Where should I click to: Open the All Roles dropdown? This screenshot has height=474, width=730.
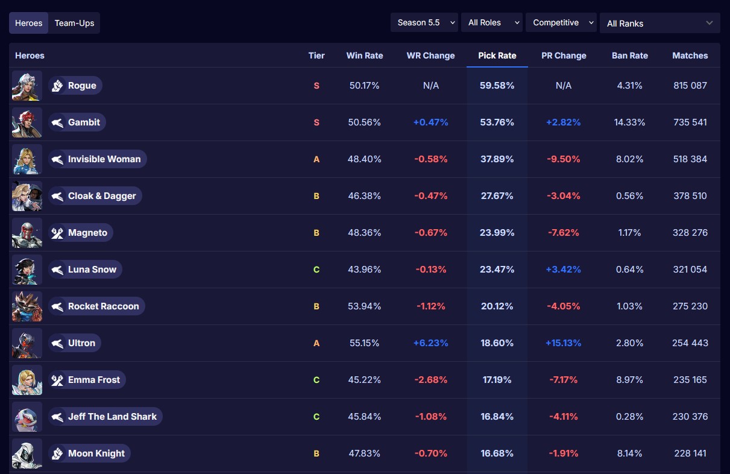tap(492, 23)
